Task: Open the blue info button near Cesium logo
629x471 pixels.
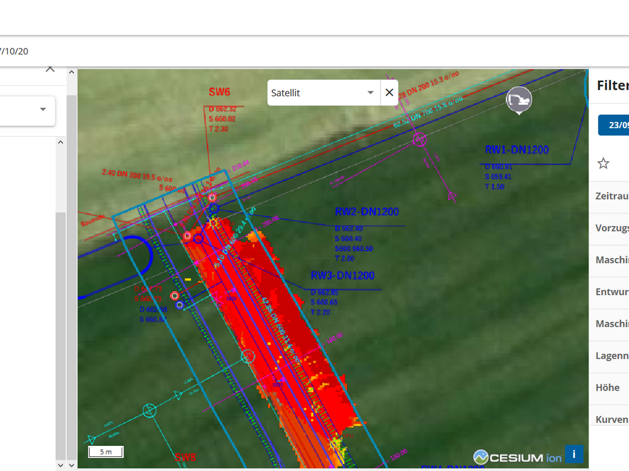Action: pos(574,454)
